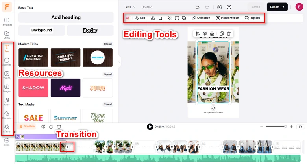
Task: Duplicate the scene in timeline toolbar
Action: tap(51, 127)
